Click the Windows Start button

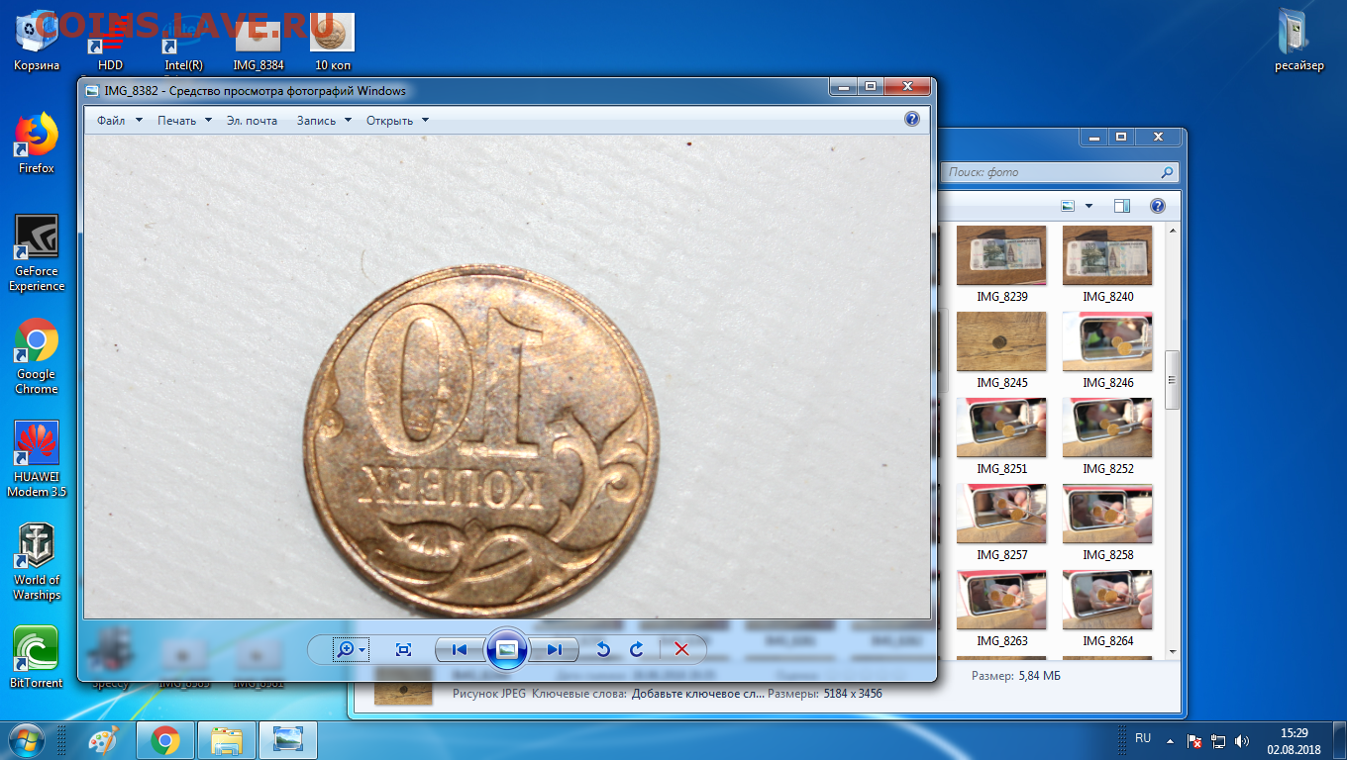(27, 739)
